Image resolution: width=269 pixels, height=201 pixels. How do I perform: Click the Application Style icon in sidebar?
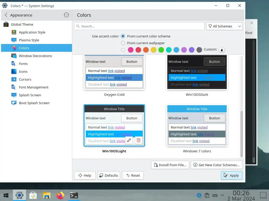point(14,32)
